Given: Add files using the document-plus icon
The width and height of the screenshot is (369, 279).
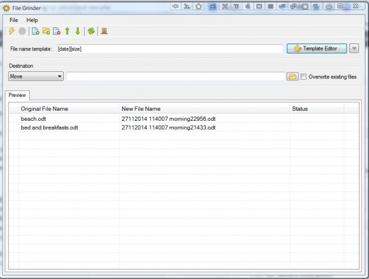Looking at the screenshot, I should tap(35, 31).
